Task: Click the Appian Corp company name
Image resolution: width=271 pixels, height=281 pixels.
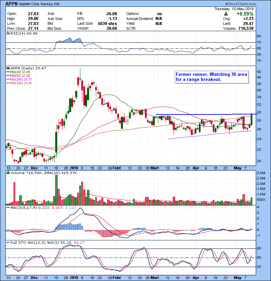Action: click(x=29, y=4)
